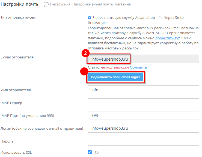Choose the "Через Smtp" sending option
This screenshot has width=202, height=157.
coord(160,18)
